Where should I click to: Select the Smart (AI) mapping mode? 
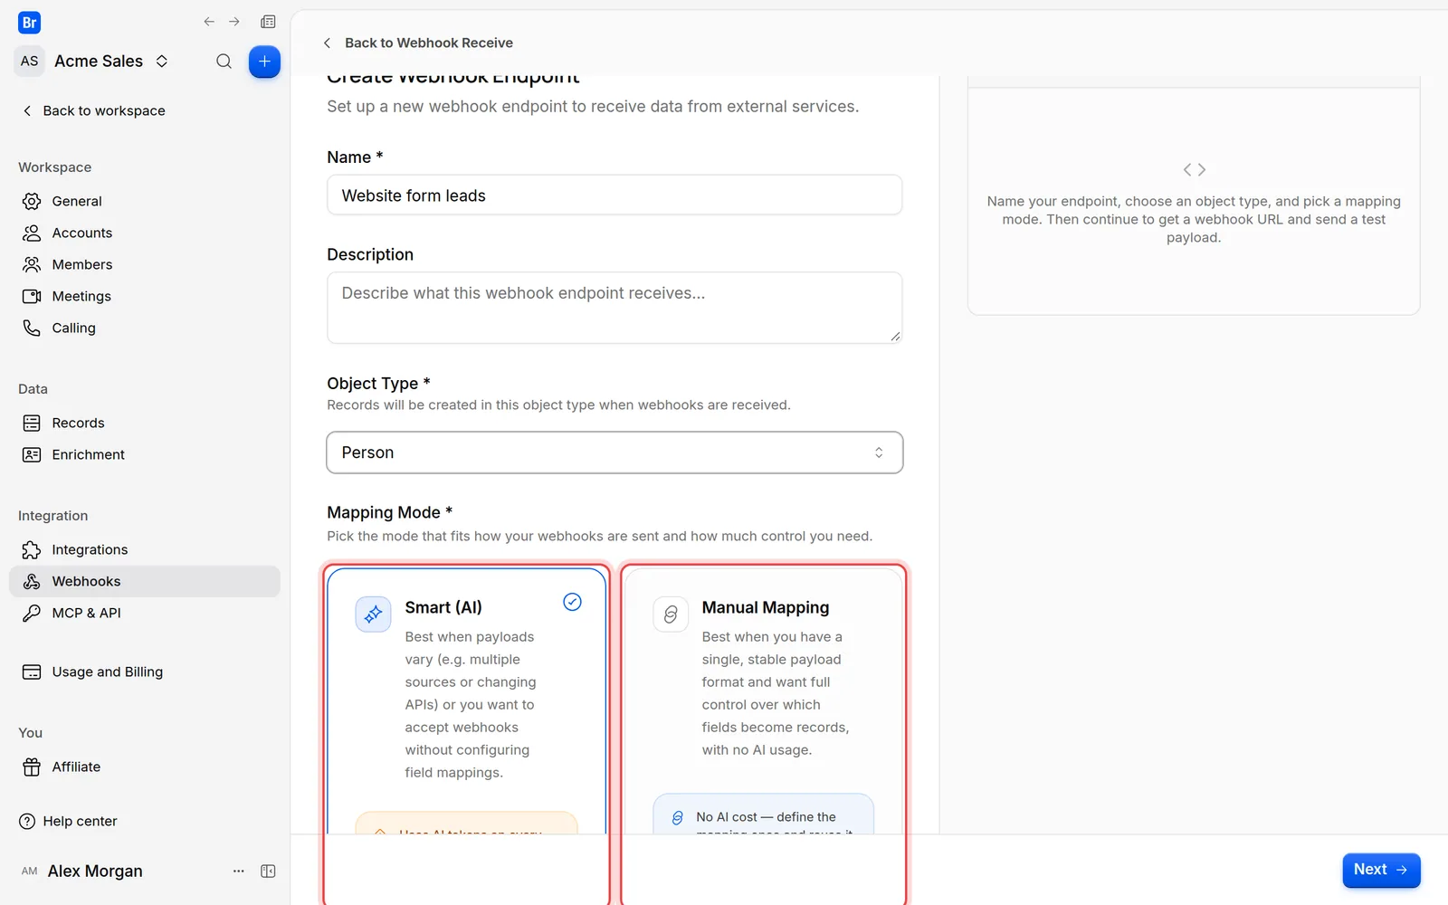click(466, 700)
